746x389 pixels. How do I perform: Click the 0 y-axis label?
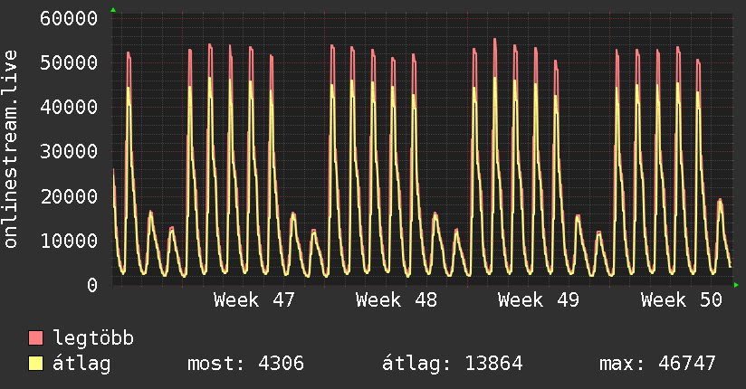click(92, 285)
